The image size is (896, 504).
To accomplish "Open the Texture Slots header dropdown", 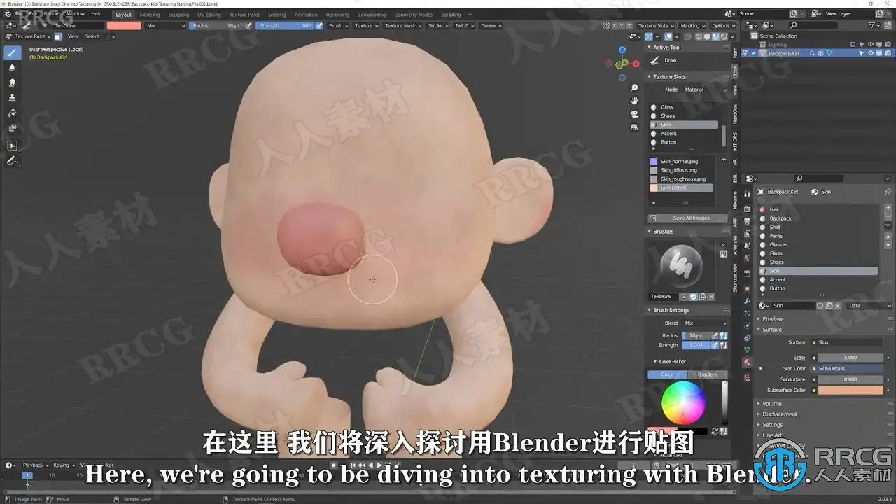I will point(655,26).
